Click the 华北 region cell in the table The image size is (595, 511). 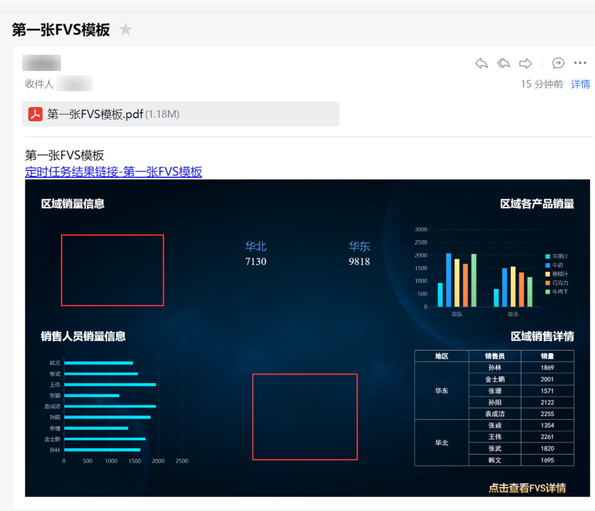[x=441, y=443]
